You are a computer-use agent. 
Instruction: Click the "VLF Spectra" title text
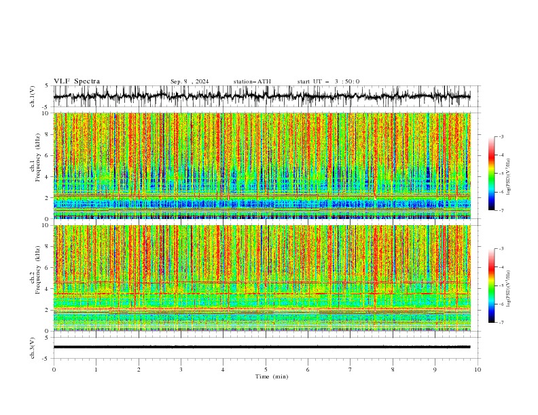pos(77,81)
